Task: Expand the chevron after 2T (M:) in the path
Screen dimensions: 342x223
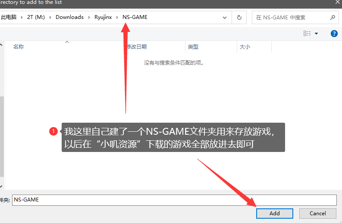Action: [x=50, y=18]
